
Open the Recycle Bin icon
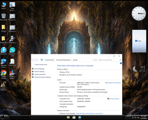[4, 17]
